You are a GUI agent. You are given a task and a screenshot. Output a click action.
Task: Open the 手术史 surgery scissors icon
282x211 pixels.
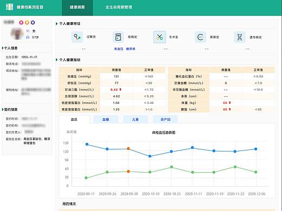pyautogui.click(x=159, y=37)
